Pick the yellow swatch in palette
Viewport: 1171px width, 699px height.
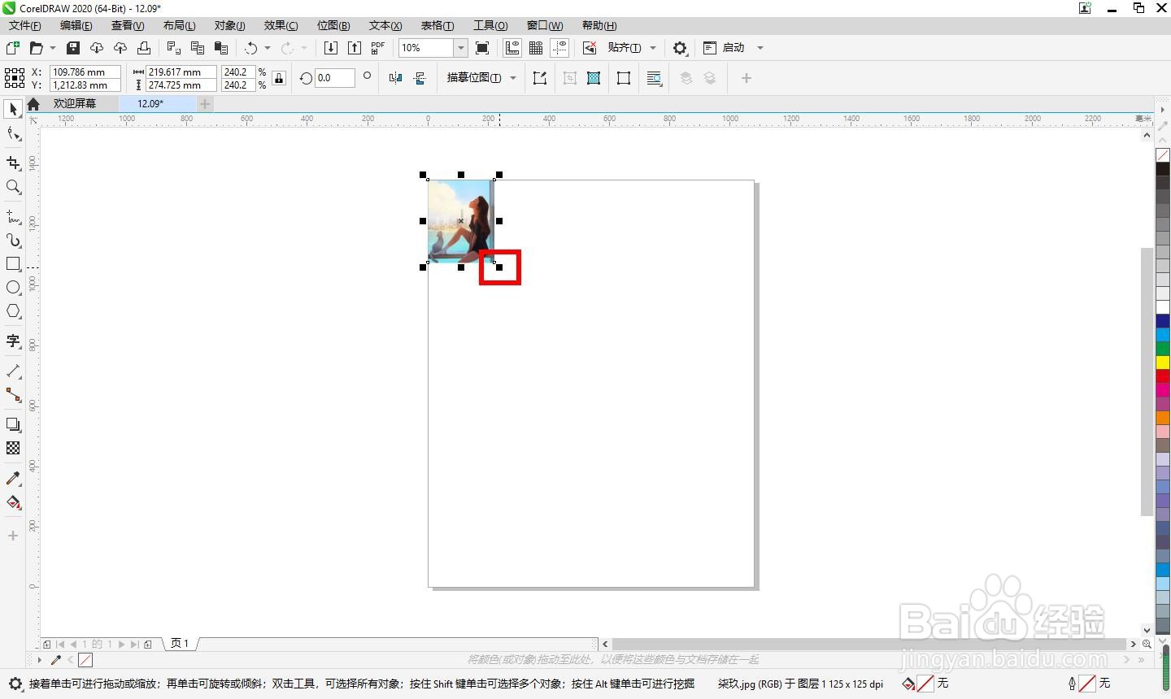coord(1163,362)
